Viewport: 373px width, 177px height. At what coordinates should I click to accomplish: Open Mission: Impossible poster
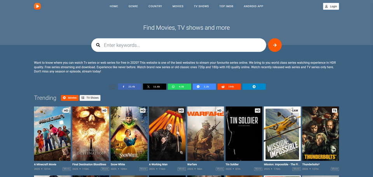tap(282, 134)
